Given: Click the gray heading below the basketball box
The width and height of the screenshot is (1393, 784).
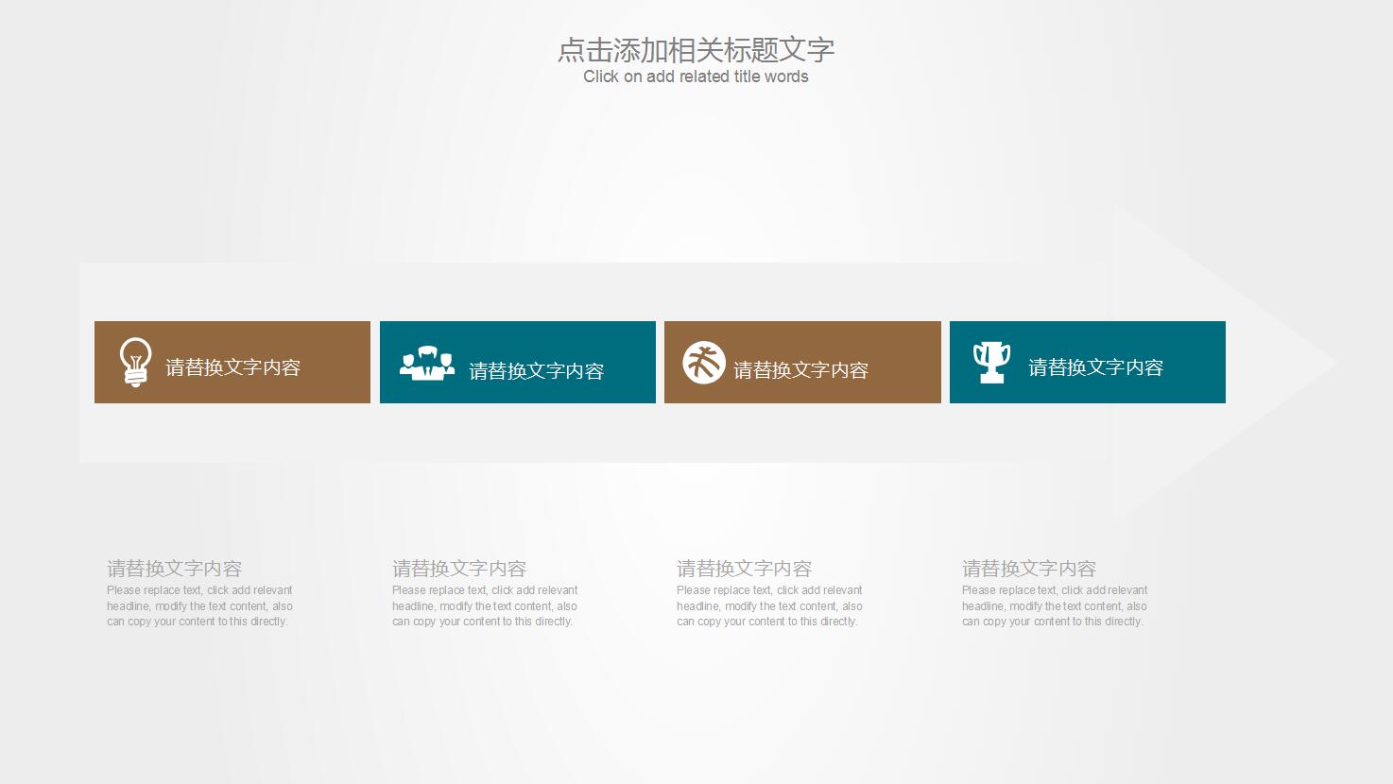Looking at the screenshot, I should pos(745,569).
